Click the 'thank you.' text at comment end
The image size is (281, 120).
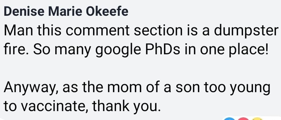point(126,106)
